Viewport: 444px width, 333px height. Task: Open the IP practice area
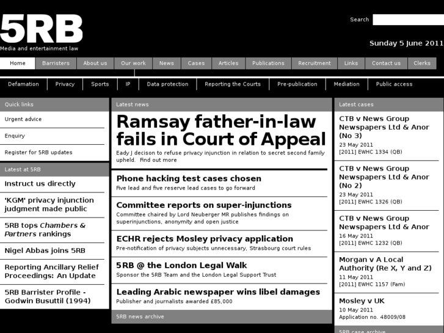coord(128,84)
